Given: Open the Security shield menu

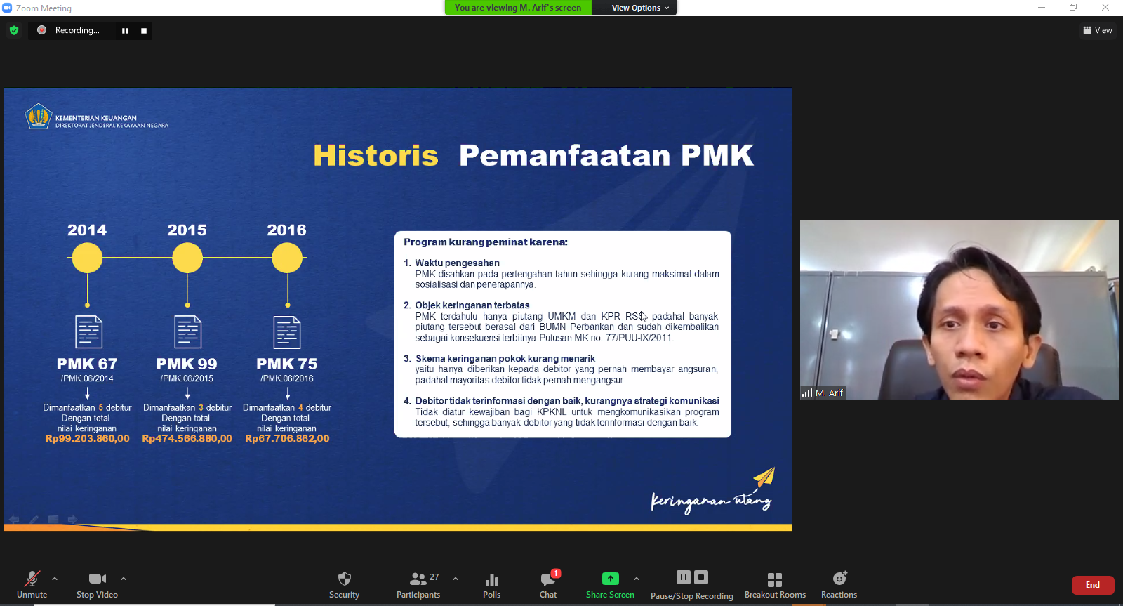Looking at the screenshot, I should (344, 584).
